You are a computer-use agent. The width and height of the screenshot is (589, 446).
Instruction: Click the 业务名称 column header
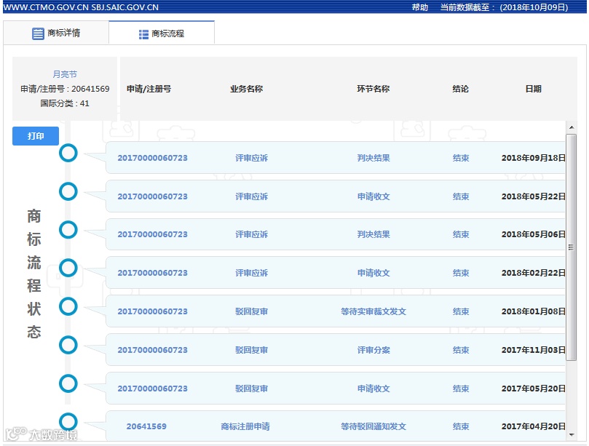point(246,89)
